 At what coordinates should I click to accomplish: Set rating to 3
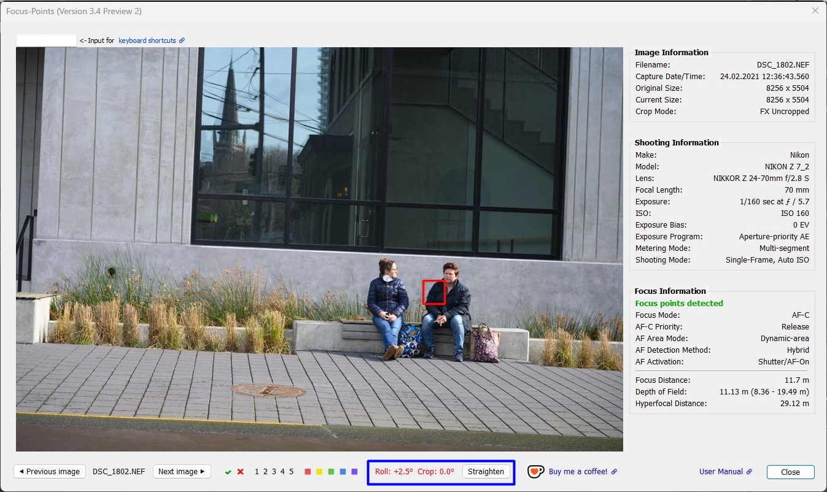coord(274,472)
